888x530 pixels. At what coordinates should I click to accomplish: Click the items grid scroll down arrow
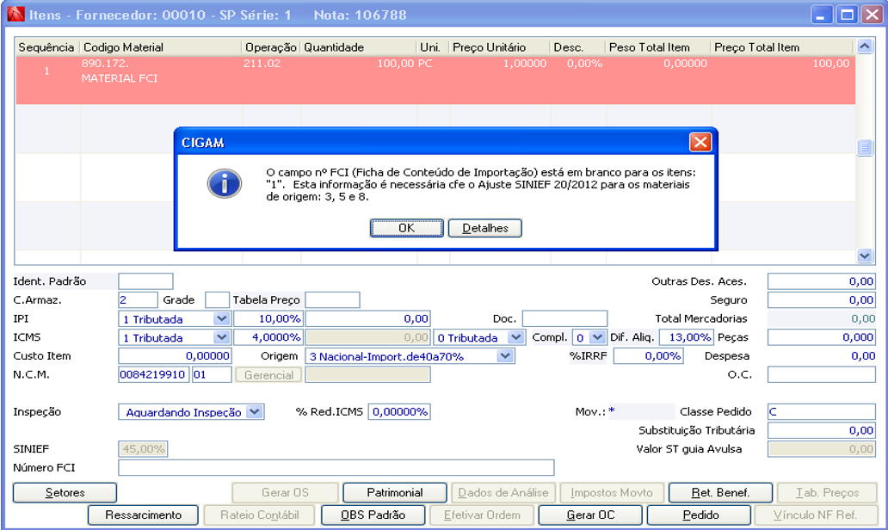pyautogui.click(x=864, y=256)
